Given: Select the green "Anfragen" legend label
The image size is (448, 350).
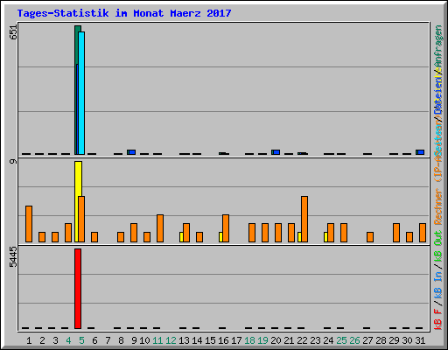Looking at the screenshot, I should coord(438,45).
